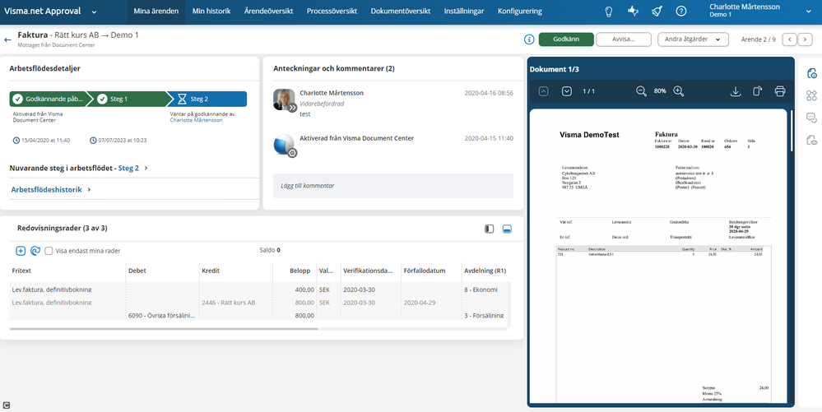Click the lightbulb tips icon in top bar
This screenshot has height=412, width=822.
tap(609, 11)
